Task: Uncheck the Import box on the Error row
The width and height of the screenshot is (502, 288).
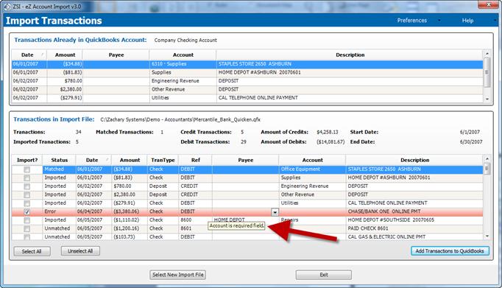Action: 27,211
